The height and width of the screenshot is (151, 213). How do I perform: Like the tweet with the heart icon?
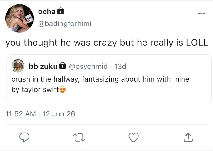pyautogui.click(x=134, y=137)
